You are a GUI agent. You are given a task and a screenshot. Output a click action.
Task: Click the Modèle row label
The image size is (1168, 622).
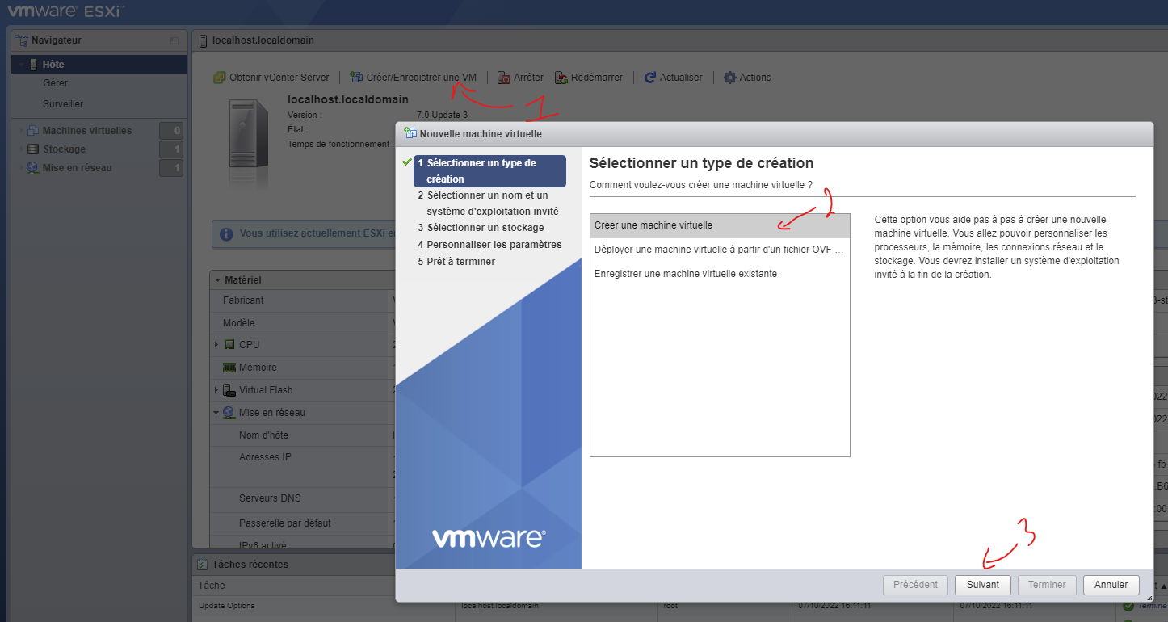(x=240, y=323)
